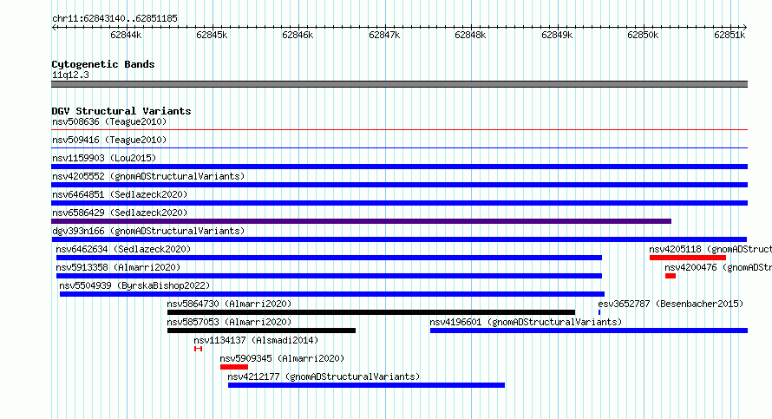Image resolution: width=772 pixels, height=419 pixels.
Task: Click the tiny blue esv3652787 marker
Action: (x=599, y=312)
